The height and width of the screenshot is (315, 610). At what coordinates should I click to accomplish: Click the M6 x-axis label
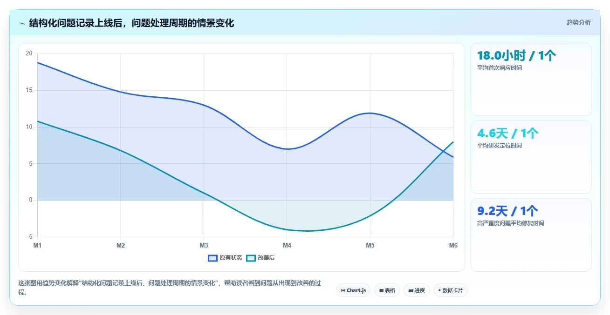point(453,245)
